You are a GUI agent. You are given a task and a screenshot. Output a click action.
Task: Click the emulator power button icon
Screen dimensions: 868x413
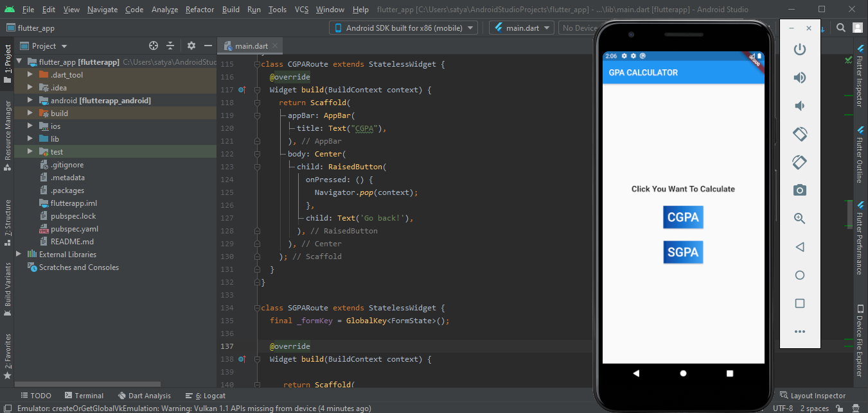tap(799, 49)
